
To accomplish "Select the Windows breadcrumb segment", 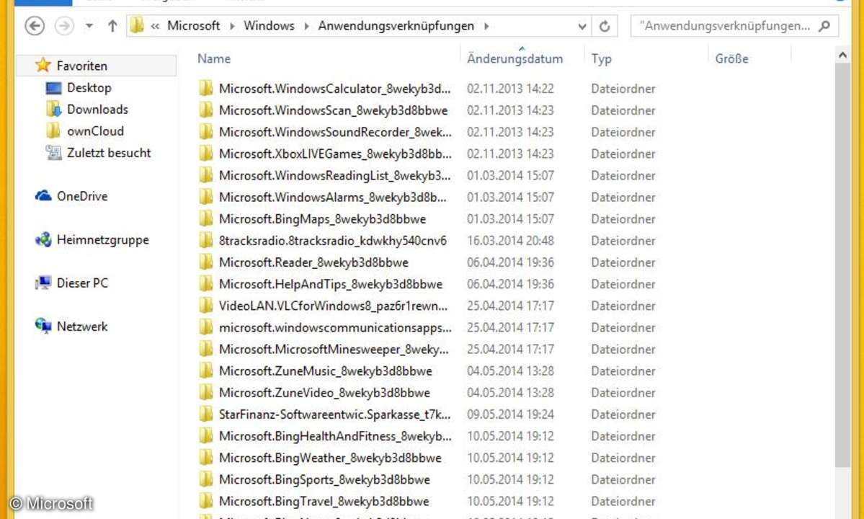I will [269, 26].
